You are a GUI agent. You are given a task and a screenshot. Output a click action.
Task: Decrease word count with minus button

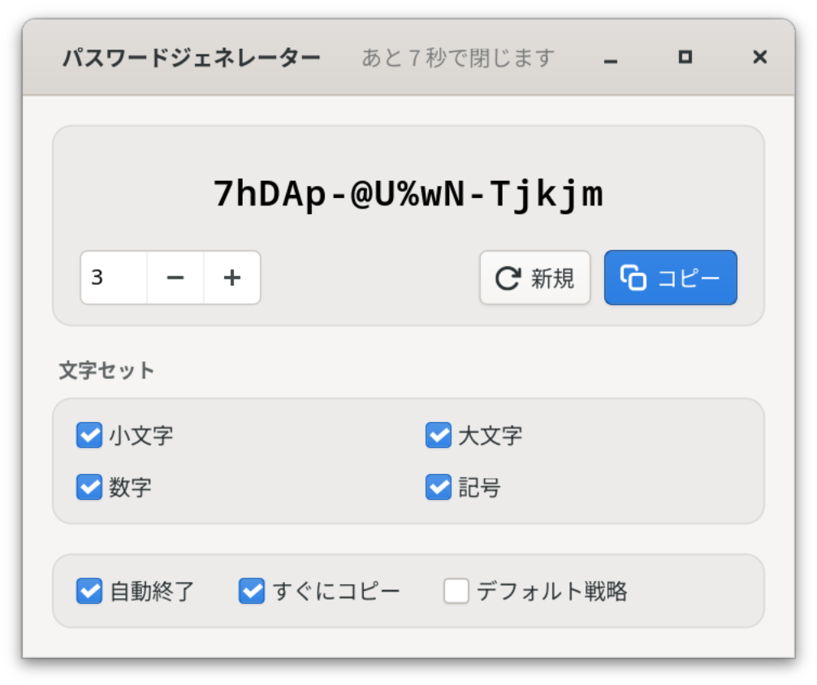point(175,278)
